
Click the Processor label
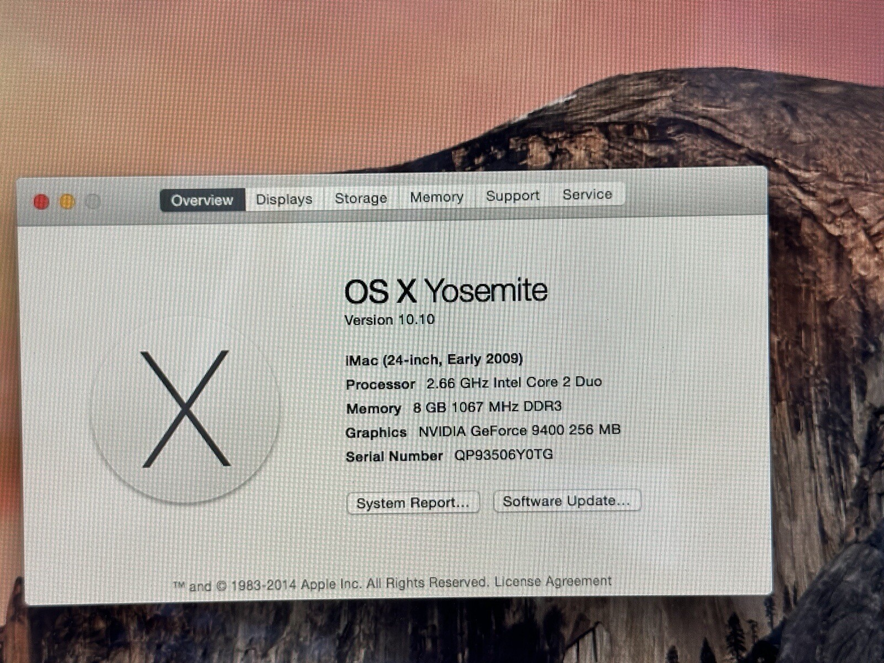(381, 385)
